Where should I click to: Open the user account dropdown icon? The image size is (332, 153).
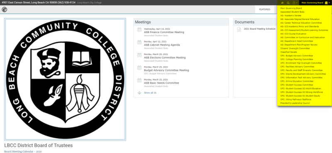[x=295, y=3]
